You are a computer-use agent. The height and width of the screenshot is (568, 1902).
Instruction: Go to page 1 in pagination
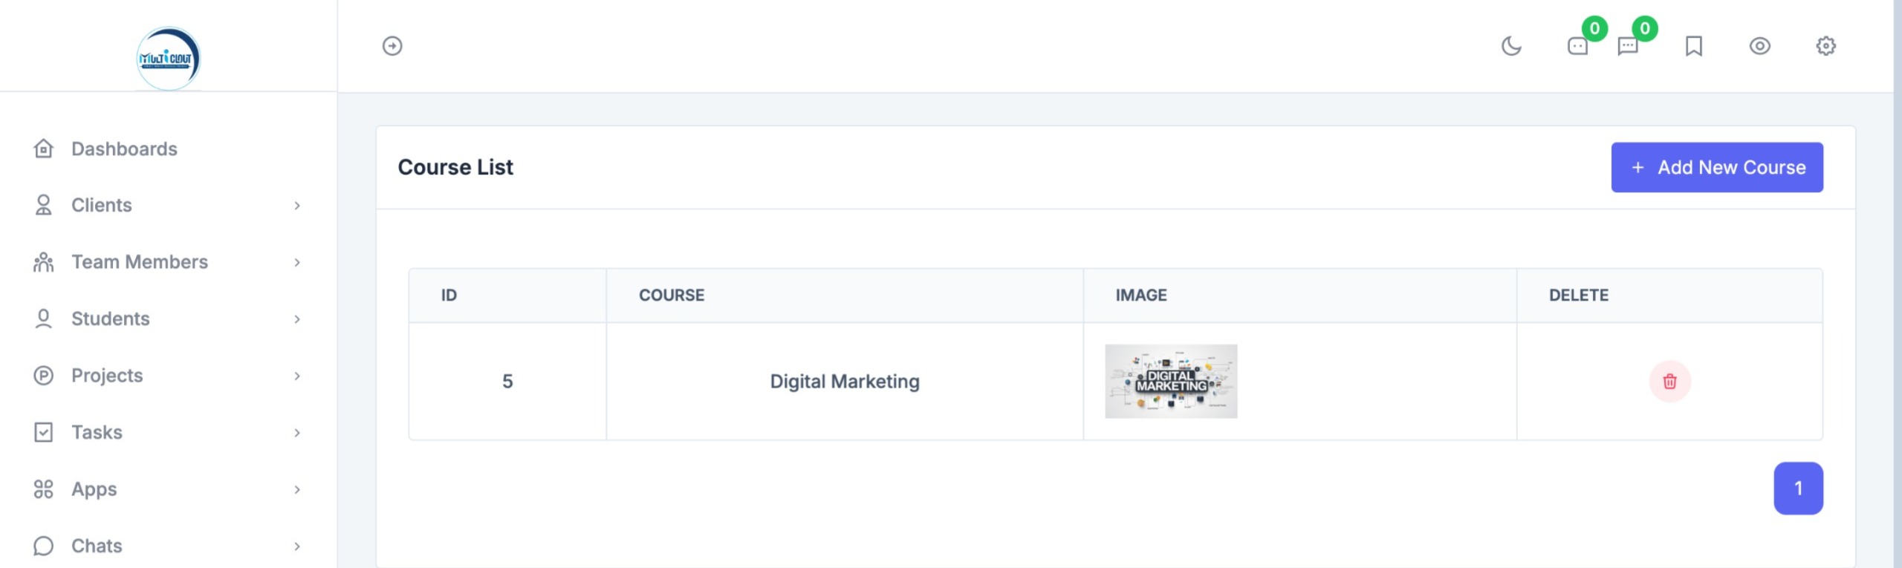tap(1798, 489)
